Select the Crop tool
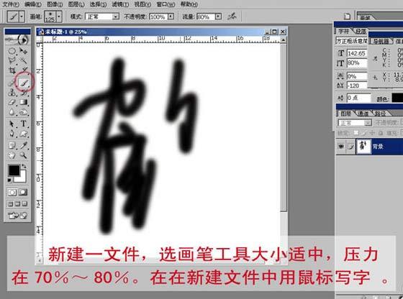This screenshot has height=299, width=403. (x=12, y=70)
